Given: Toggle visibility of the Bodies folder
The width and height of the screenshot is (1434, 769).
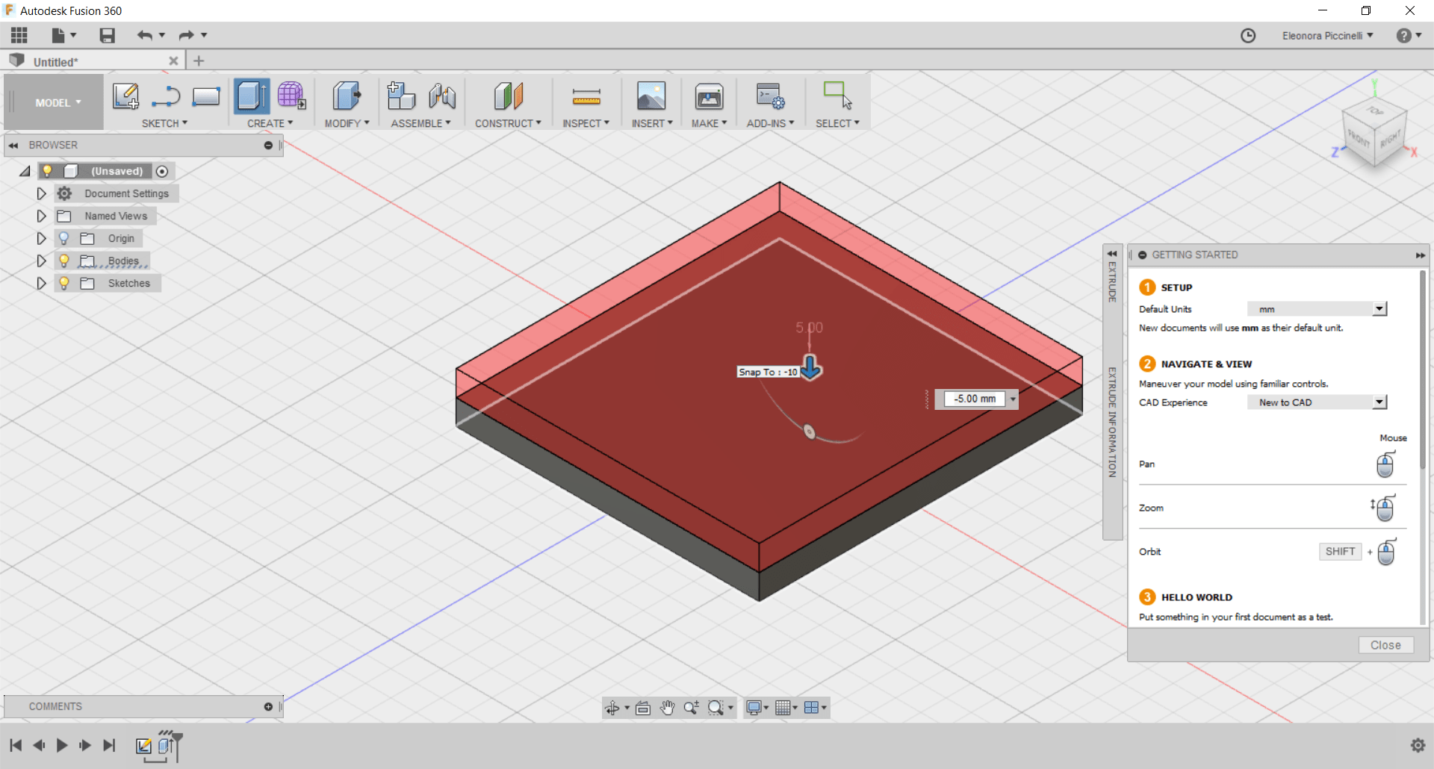Looking at the screenshot, I should tap(64, 261).
